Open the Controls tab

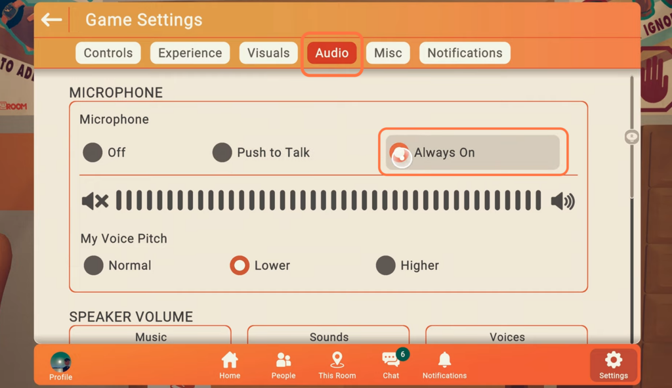pyautogui.click(x=108, y=53)
